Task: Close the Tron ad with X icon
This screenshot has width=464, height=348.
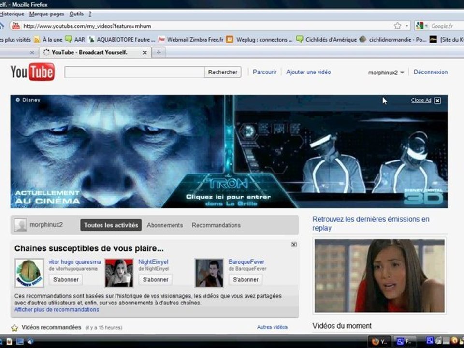Action: click(437, 101)
